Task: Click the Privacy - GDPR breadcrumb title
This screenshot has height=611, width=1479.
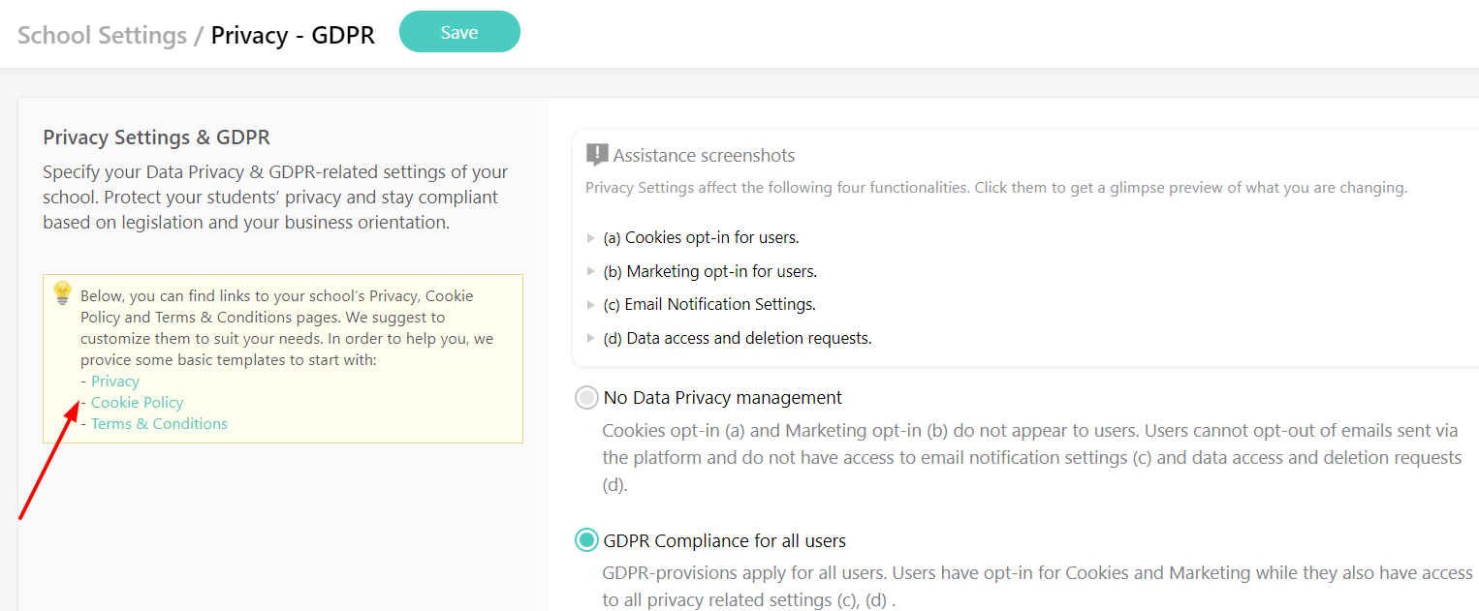Action: click(x=293, y=34)
